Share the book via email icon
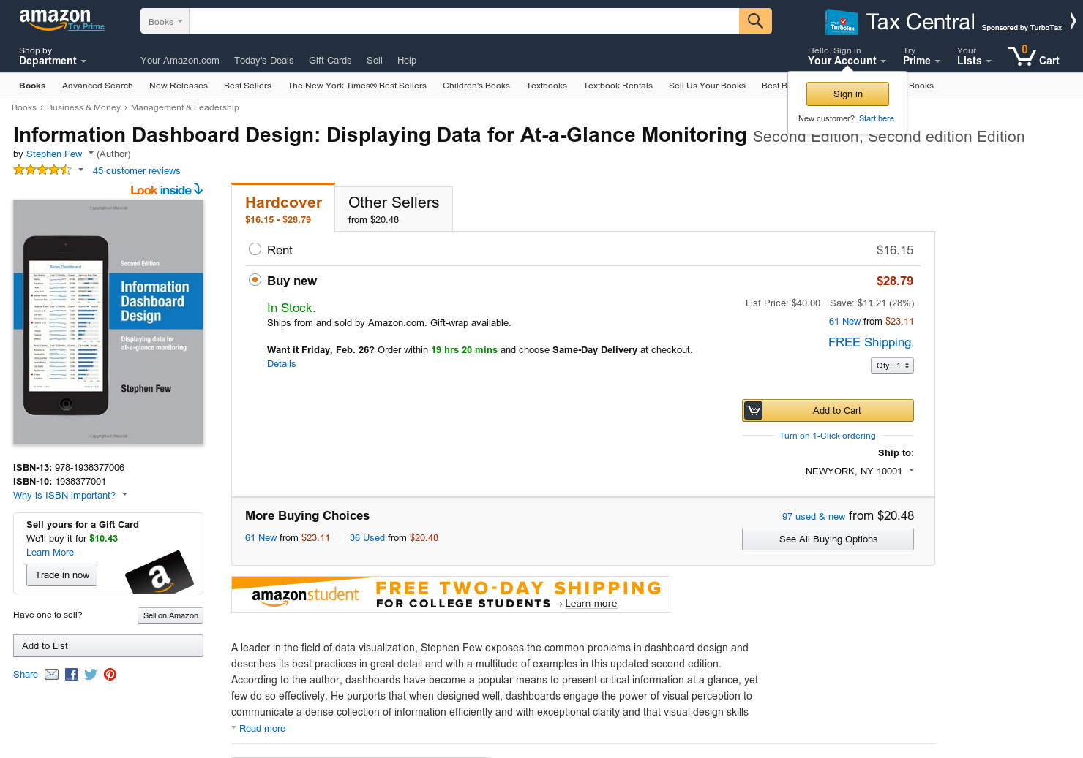The image size is (1083, 758). (51, 674)
